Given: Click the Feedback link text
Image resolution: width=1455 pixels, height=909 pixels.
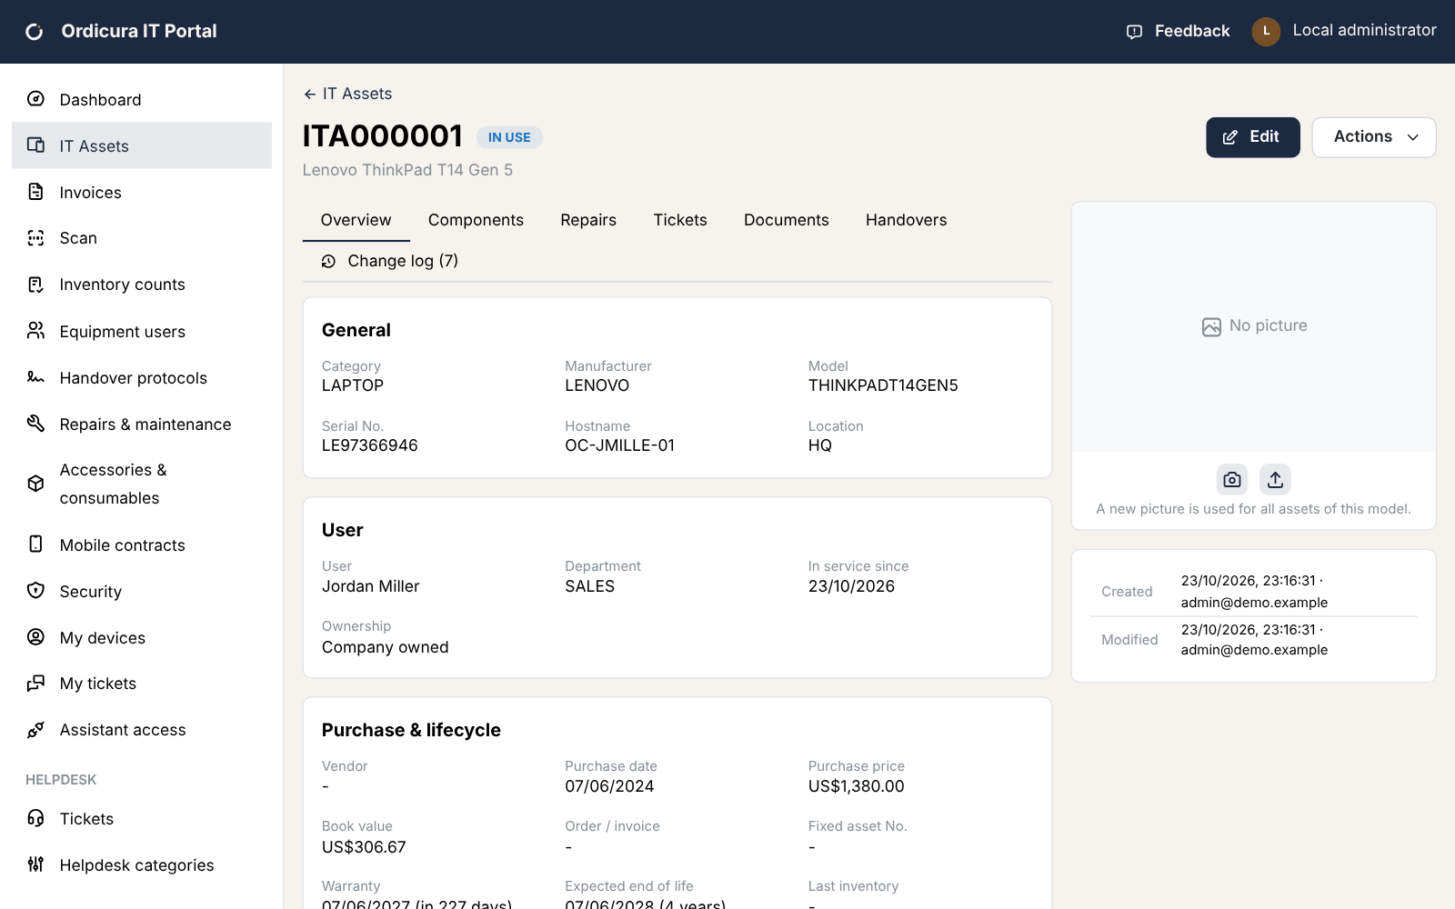Looking at the screenshot, I should pos(1192,31).
